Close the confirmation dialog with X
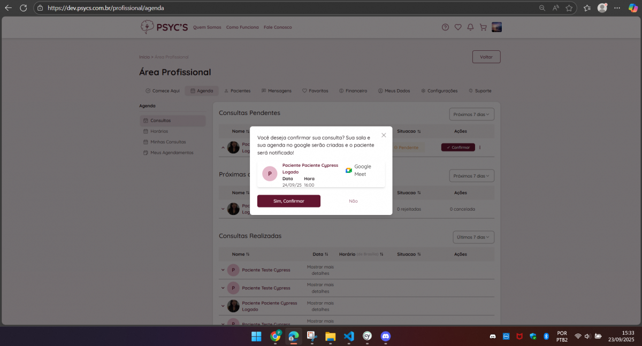Screen dimensions: 642x346 pos(384,135)
